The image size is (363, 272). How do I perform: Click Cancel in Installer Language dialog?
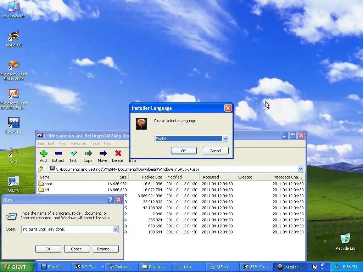pos(215,151)
